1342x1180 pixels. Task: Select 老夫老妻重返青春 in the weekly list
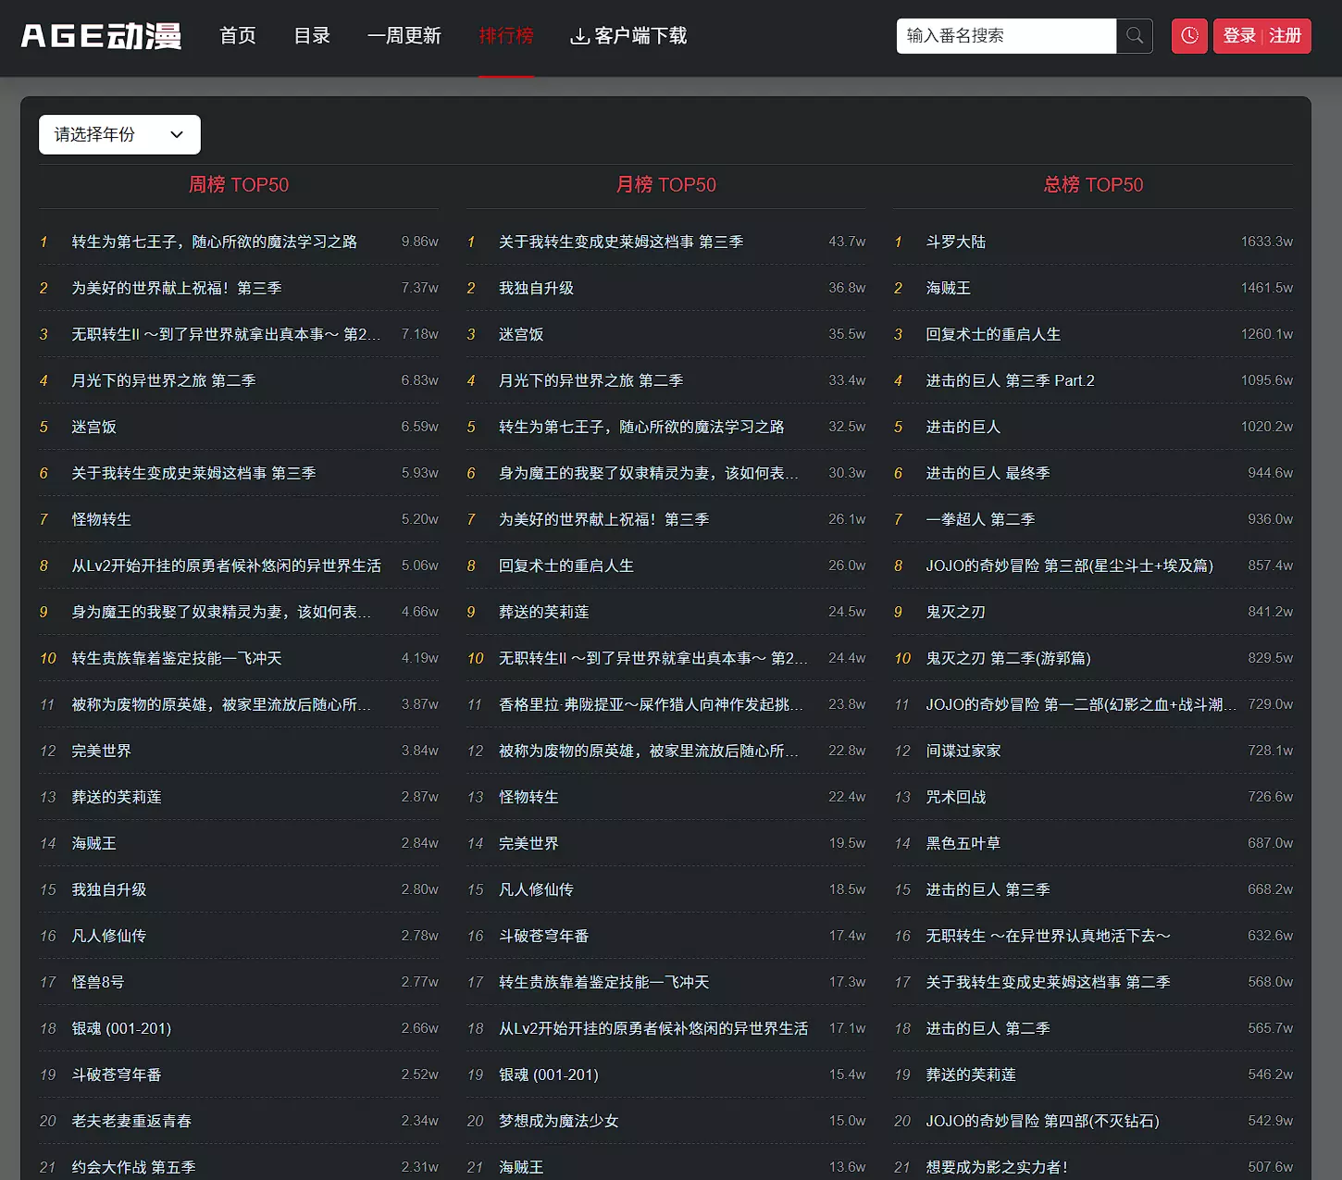(131, 1121)
